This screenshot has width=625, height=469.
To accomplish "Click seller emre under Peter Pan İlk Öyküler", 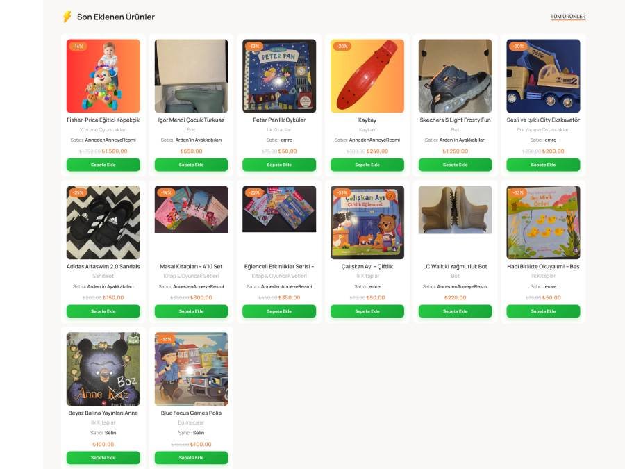I will [x=287, y=140].
